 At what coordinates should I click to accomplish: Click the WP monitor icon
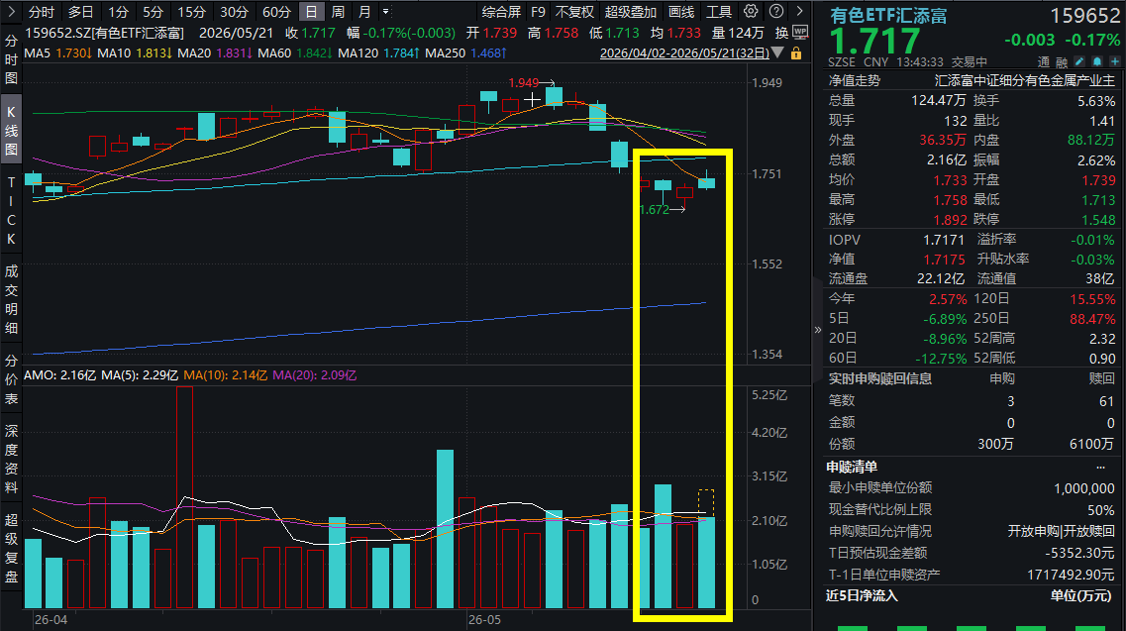801,33
